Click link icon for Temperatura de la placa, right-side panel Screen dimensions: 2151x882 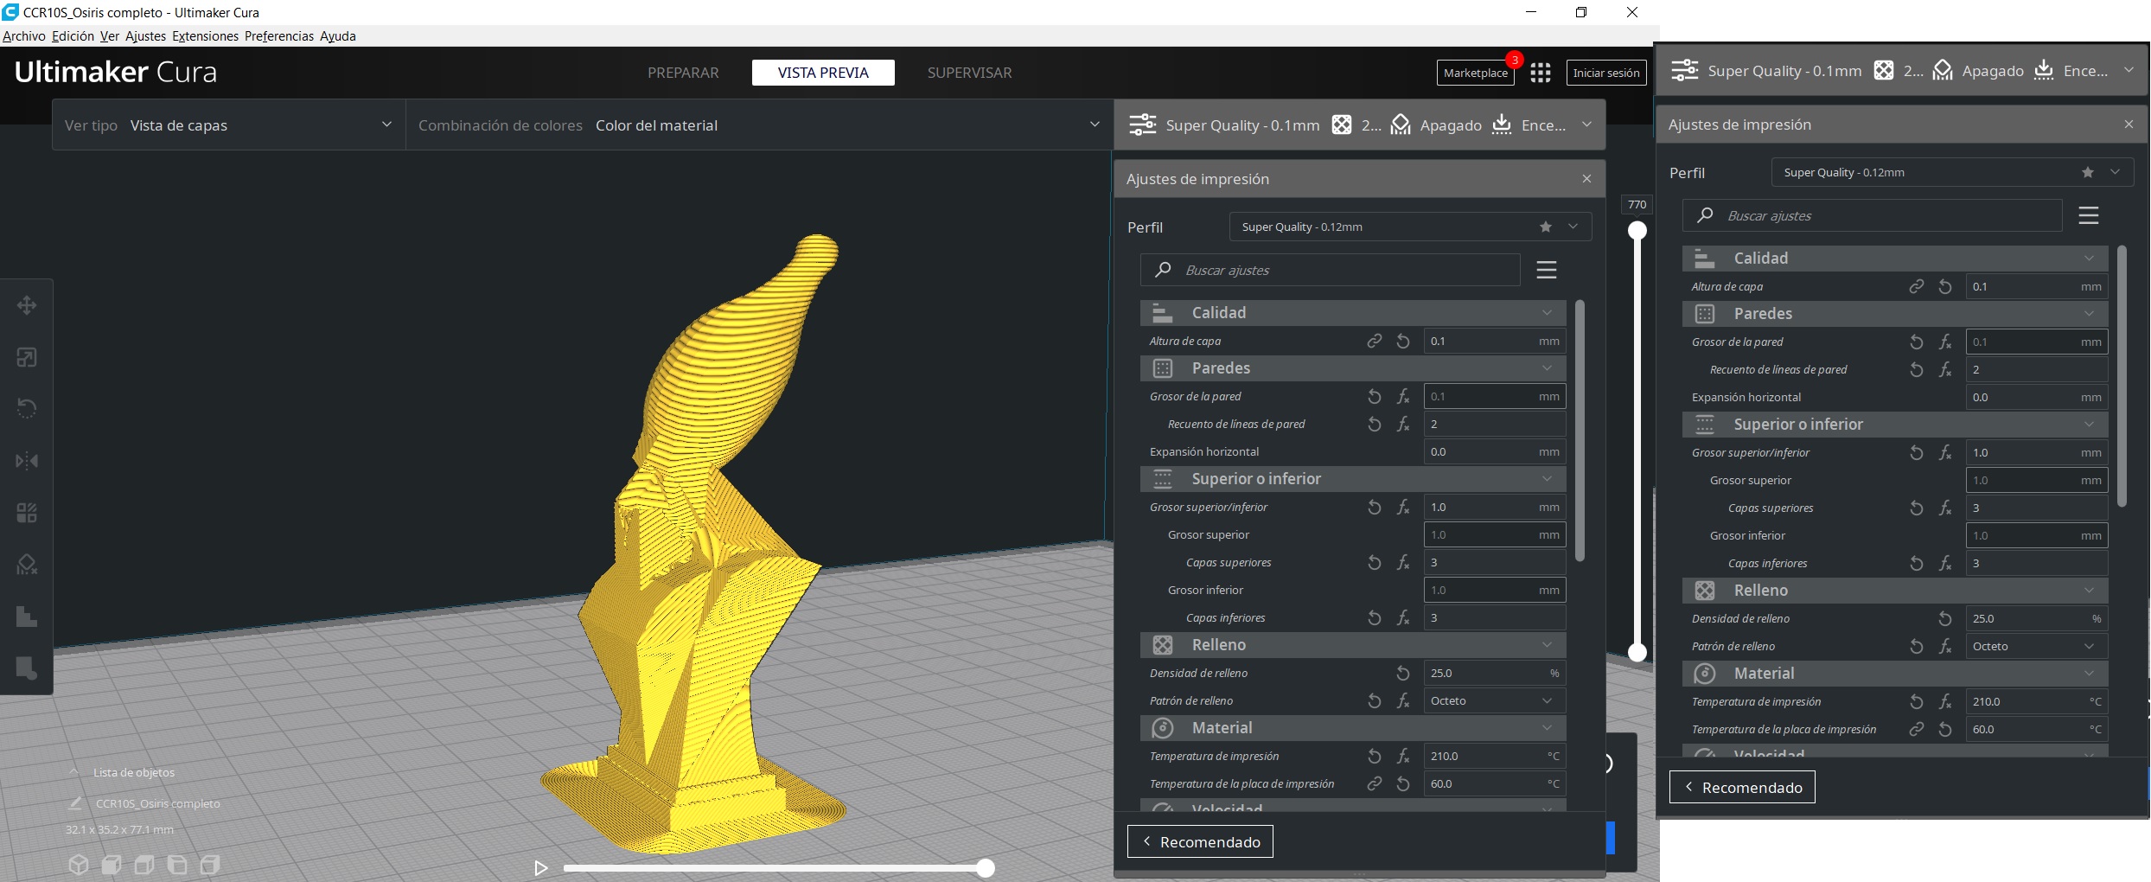click(x=1916, y=729)
